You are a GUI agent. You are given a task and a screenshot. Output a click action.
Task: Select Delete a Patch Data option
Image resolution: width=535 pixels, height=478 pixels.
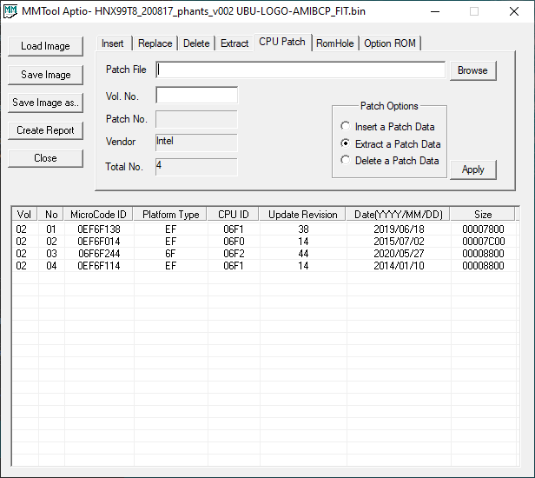[390, 161]
